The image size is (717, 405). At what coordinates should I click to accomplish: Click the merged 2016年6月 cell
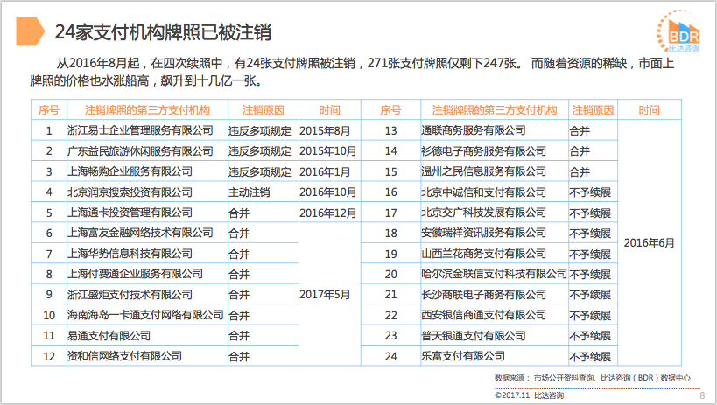(x=650, y=242)
